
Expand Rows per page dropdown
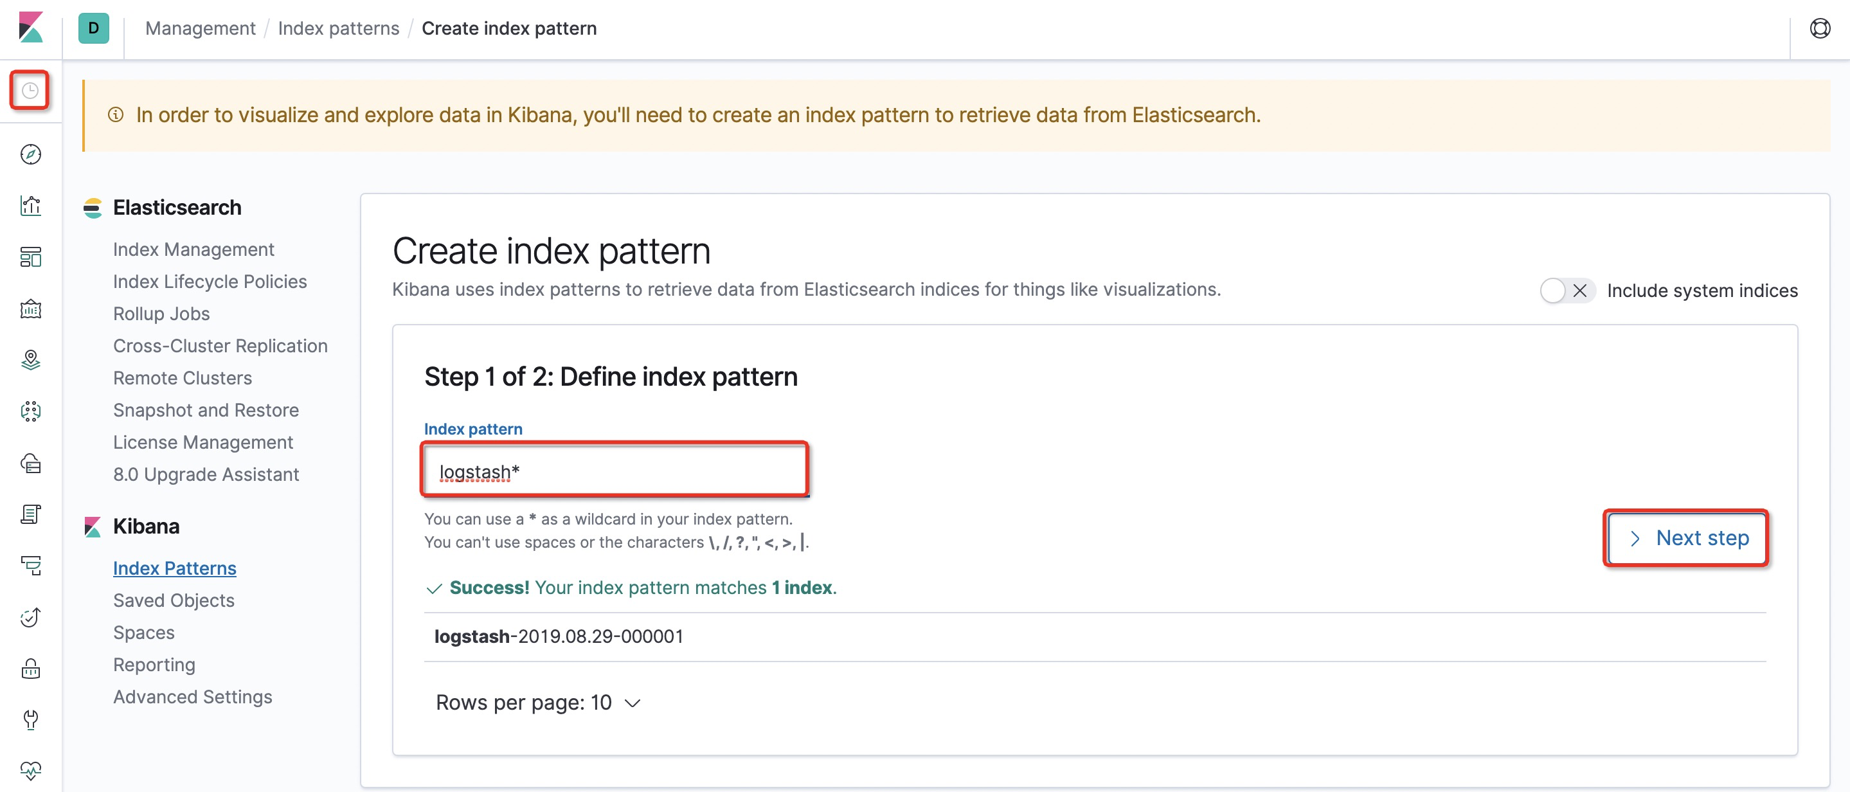coord(537,702)
